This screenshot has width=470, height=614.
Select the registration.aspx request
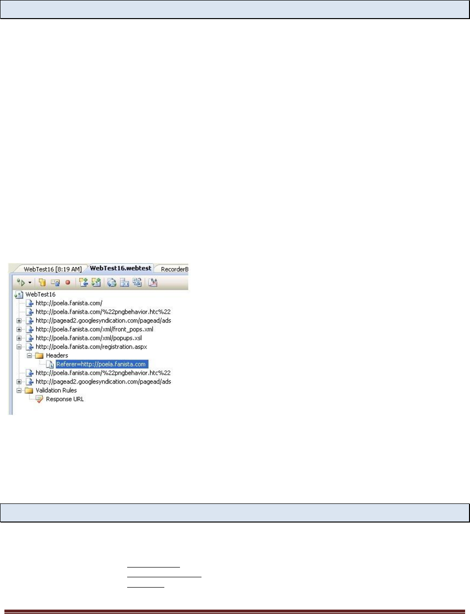pos(91,347)
